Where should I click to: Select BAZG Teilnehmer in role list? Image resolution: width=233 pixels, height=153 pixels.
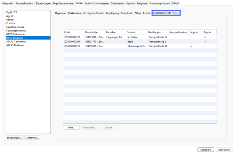pyautogui.click(x=16, y=34)
